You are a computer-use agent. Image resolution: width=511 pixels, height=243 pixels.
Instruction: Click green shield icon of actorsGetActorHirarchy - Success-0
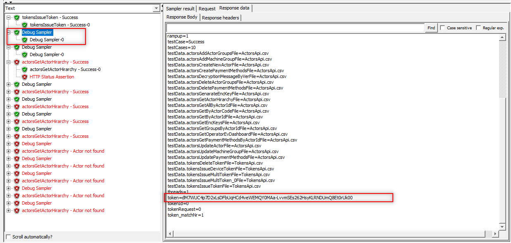coord(24,69)
